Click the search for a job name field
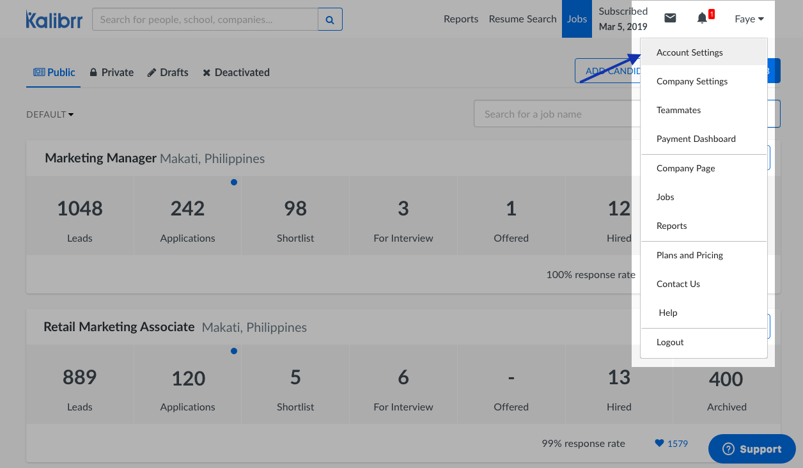This screenshot has width=803, height=468. tap(553, 114)
